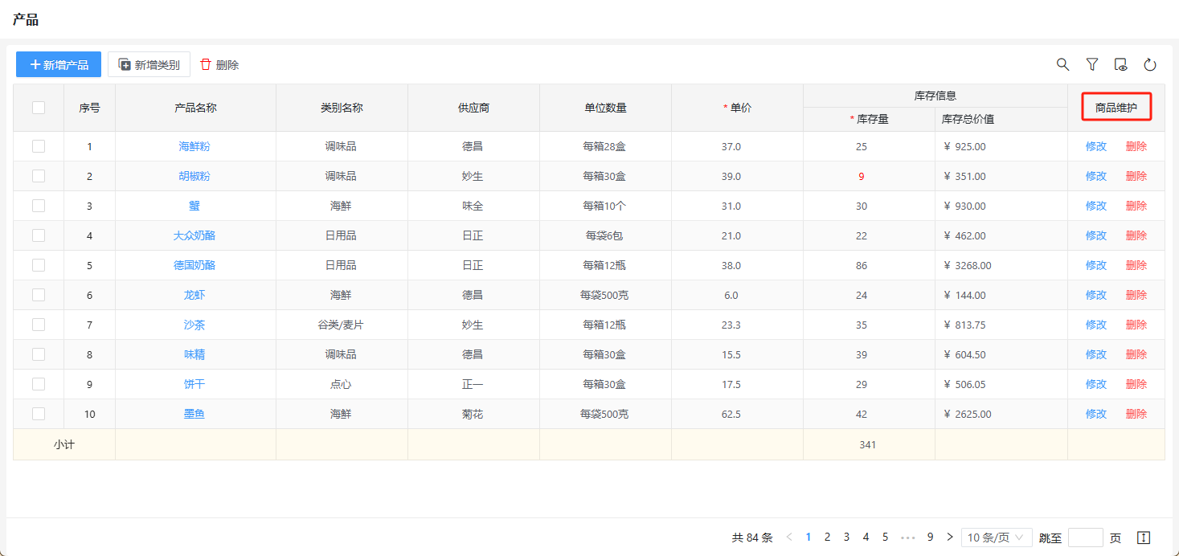Click the ellipsis to jump pages forward
Image resolution: width=1179 pixels, height=556 pixels.
(x=908, y=538)
